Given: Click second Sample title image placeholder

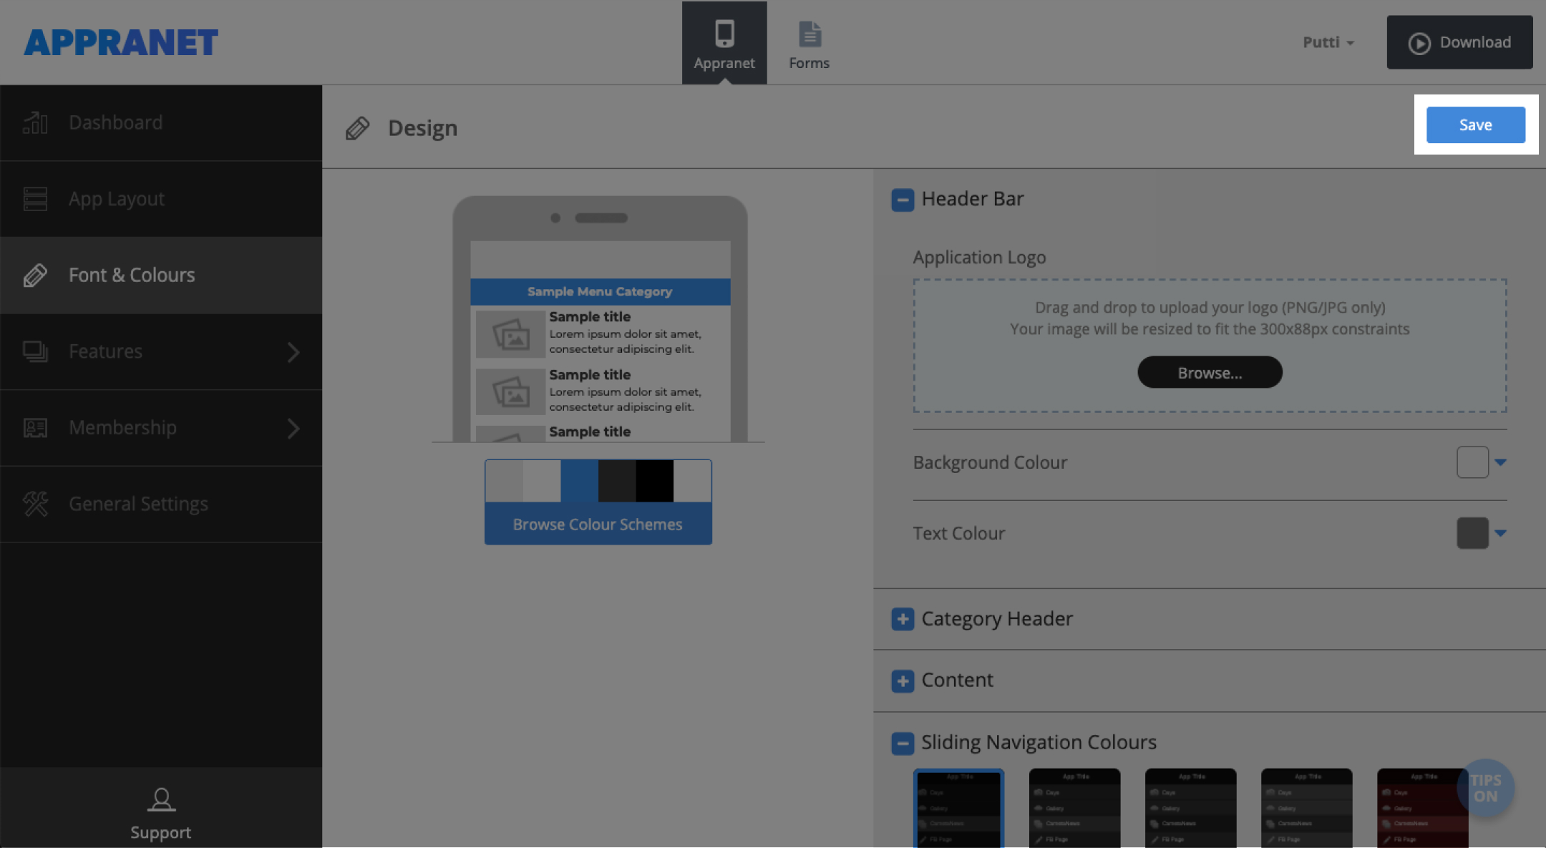Looking at the screenshot, I should click(510, 392).
